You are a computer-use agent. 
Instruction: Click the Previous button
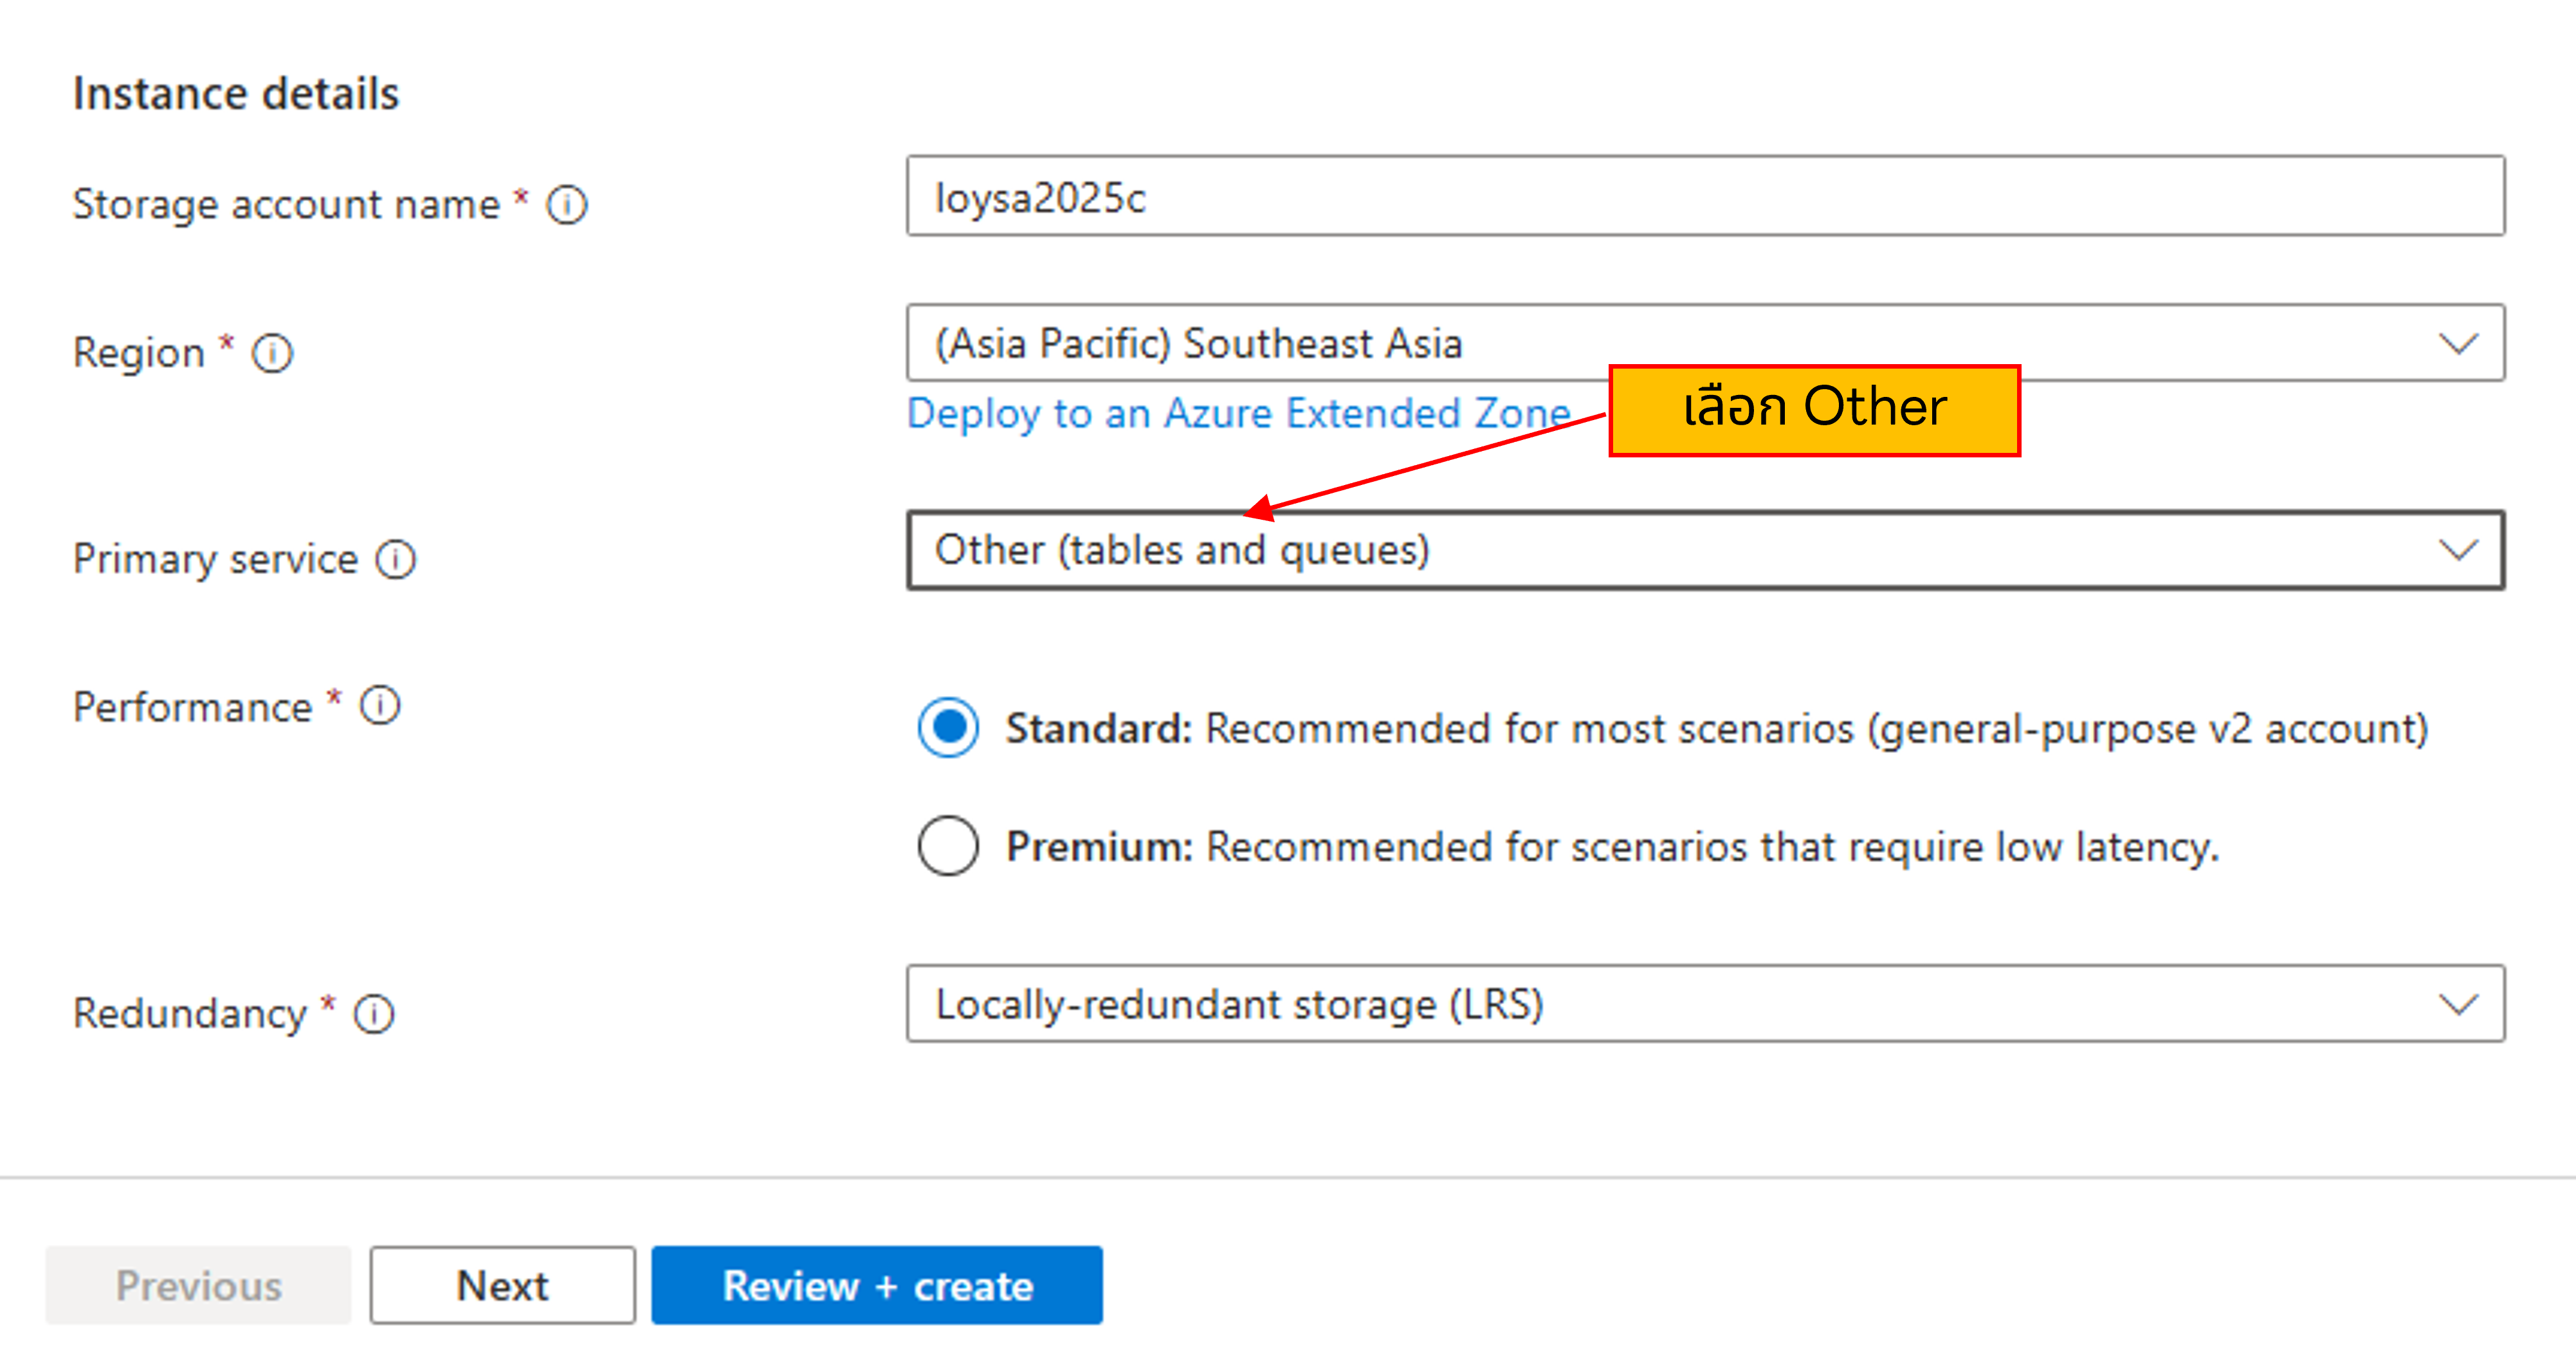coord(198,1285)
